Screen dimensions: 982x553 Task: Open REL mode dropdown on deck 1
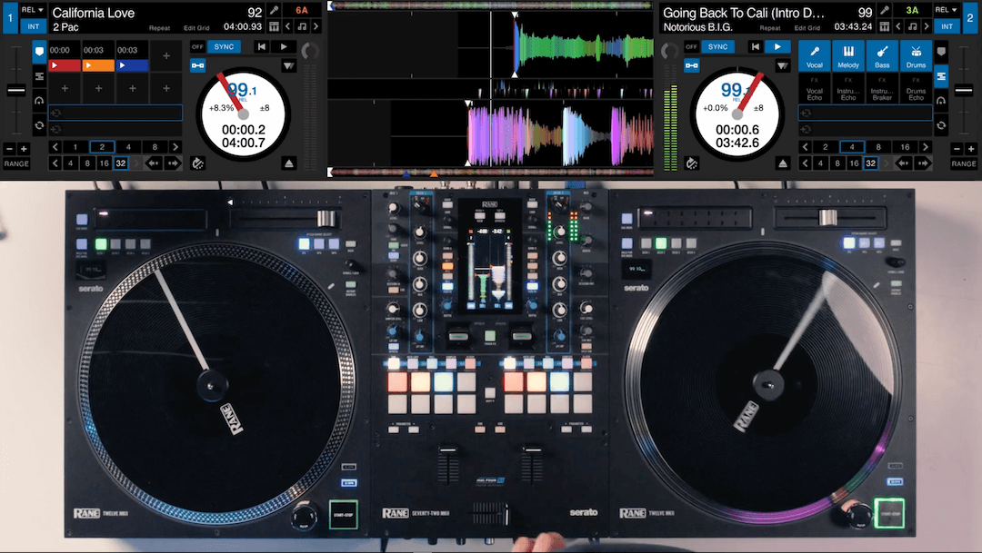(x=34, y=10)
